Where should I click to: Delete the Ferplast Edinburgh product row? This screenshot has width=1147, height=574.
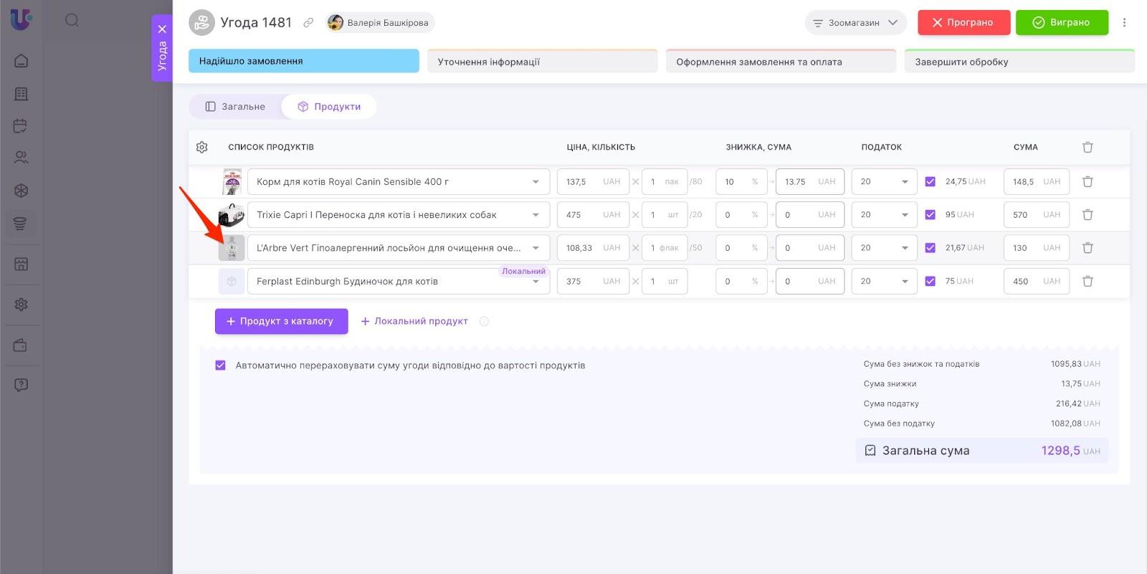(1087, 282)
